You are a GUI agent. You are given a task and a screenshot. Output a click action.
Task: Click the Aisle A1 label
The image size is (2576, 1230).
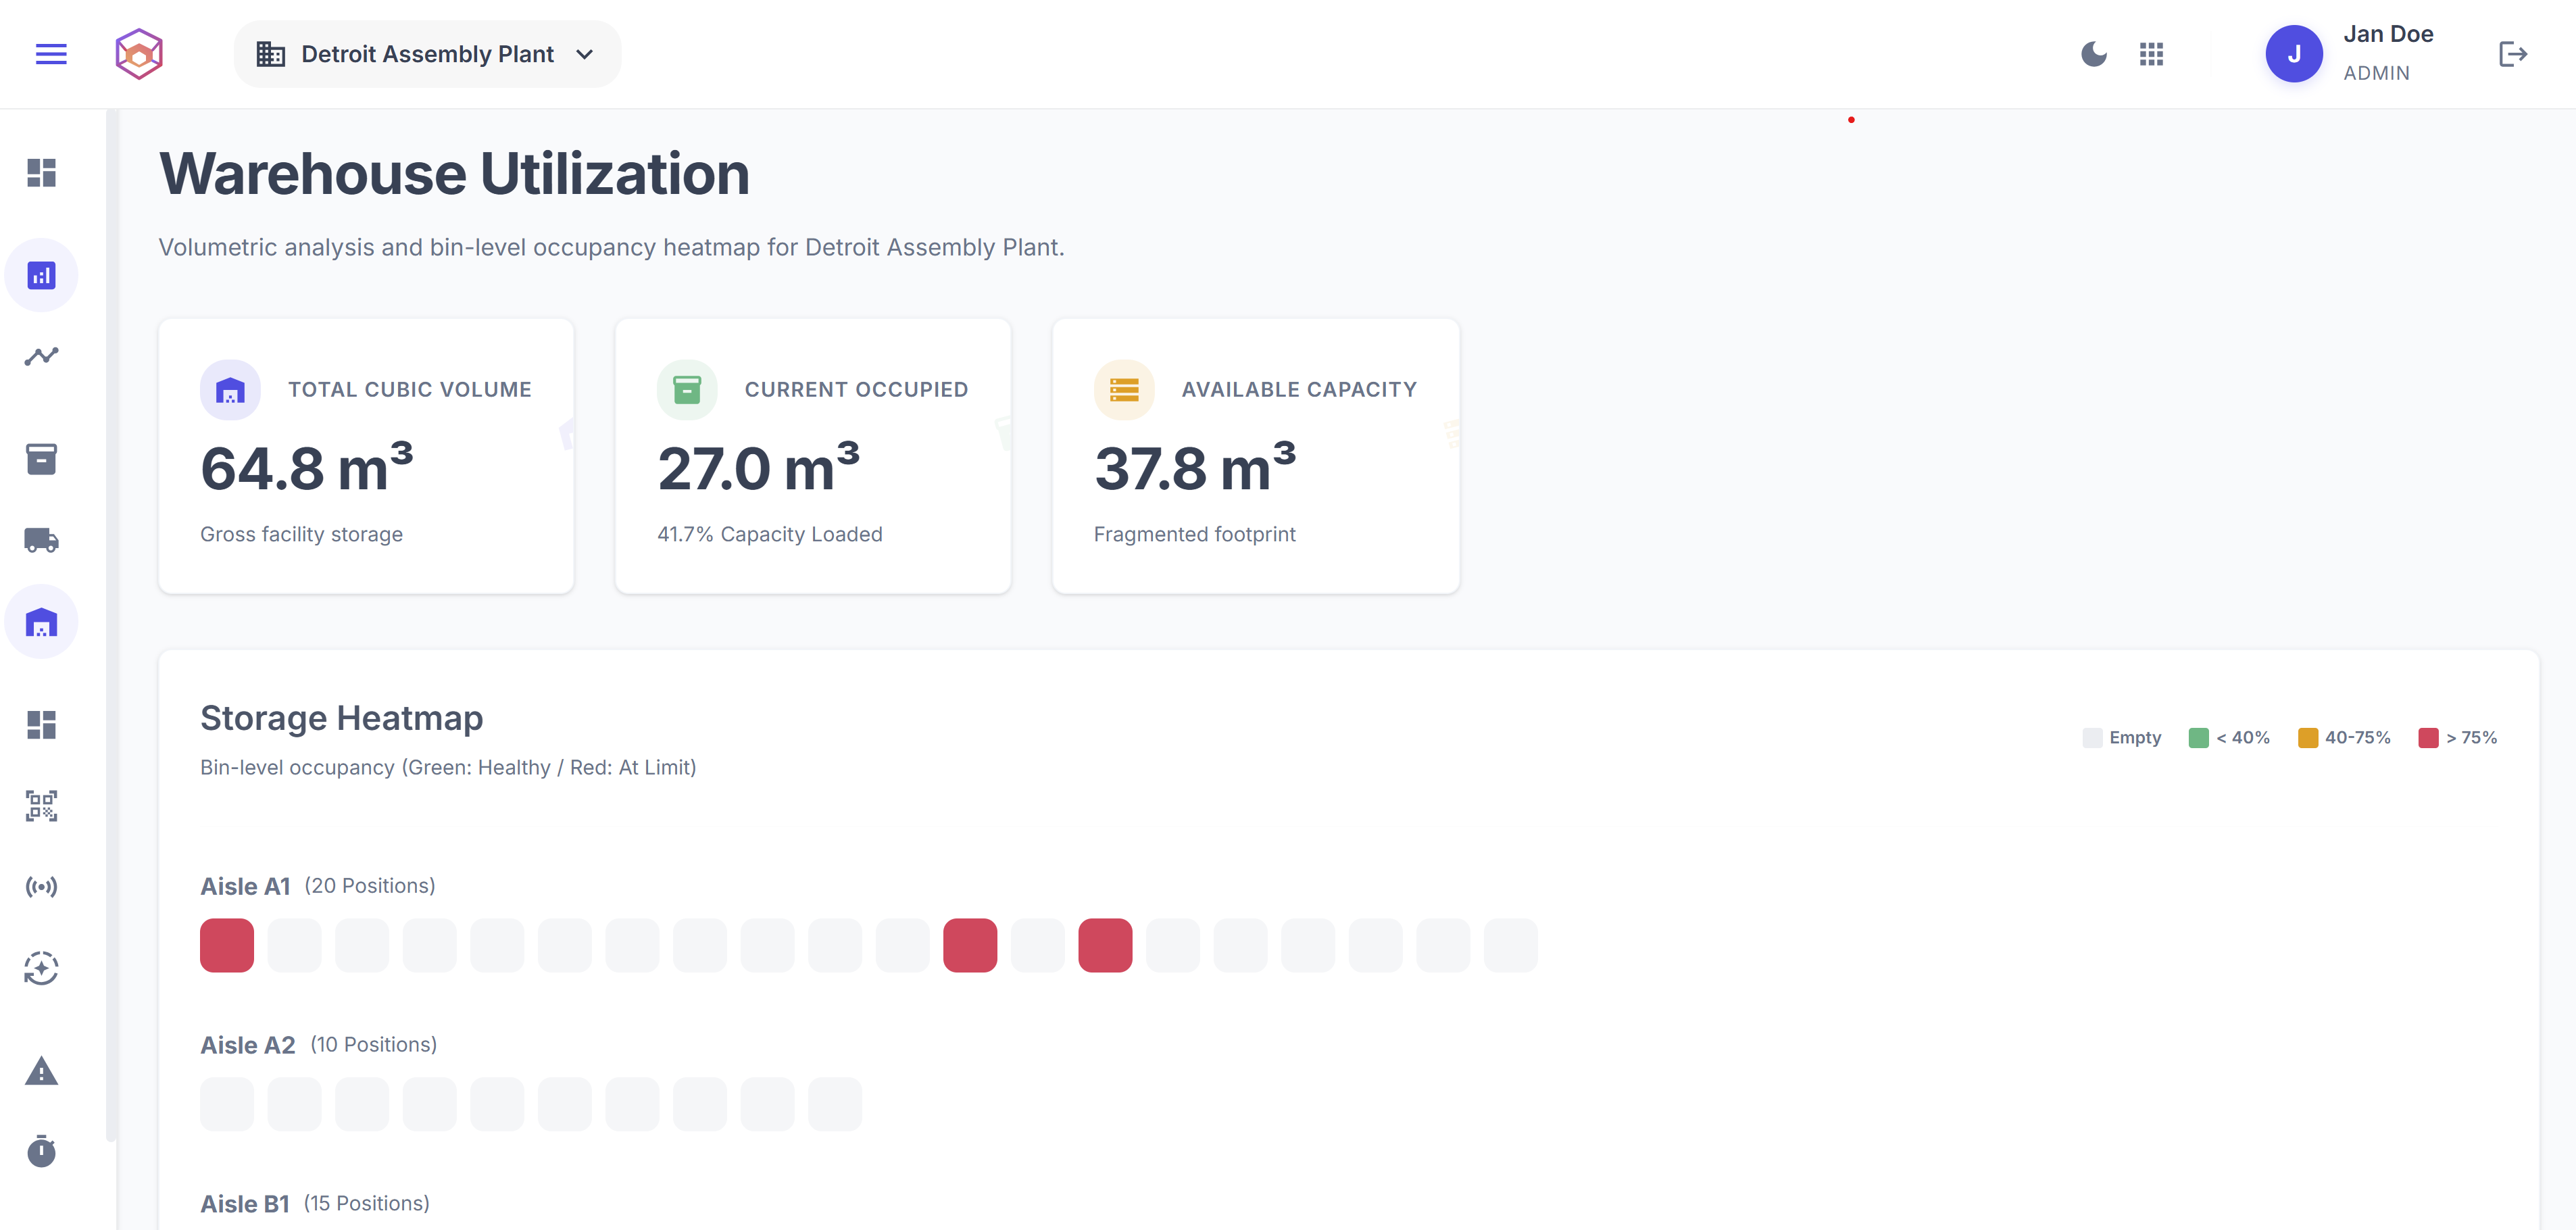[x=245, y=886]
